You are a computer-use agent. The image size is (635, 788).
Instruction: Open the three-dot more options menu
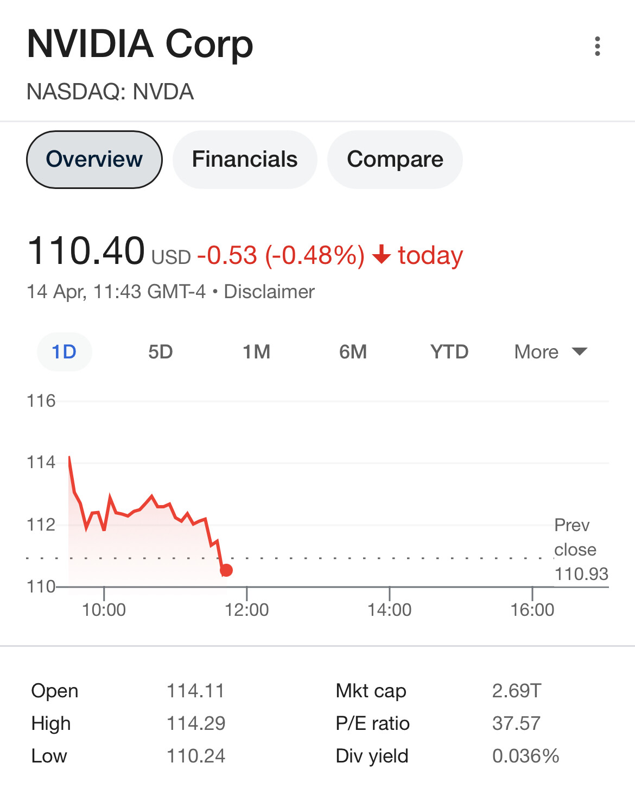[x=597, y=46]
